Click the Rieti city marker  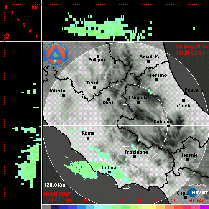click(x=108, y=99)
